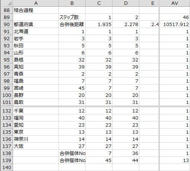Click the partially visible 2.4 cell in column E
The width and height of the screenshot is (190, 171).
tap(149, 24)
